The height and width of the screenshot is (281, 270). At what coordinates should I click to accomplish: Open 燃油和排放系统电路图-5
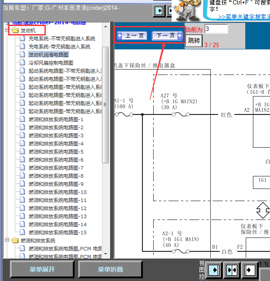click(56, 152)
